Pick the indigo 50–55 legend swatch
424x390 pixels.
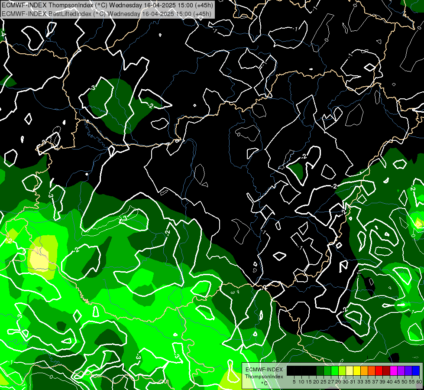point(408,371)
